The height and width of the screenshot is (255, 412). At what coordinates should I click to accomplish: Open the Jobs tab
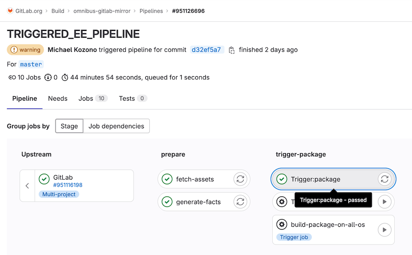pyautogui.click(x=86, y=98)
